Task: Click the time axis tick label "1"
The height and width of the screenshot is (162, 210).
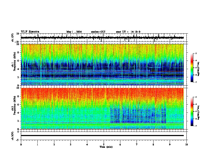Action: 37,145
